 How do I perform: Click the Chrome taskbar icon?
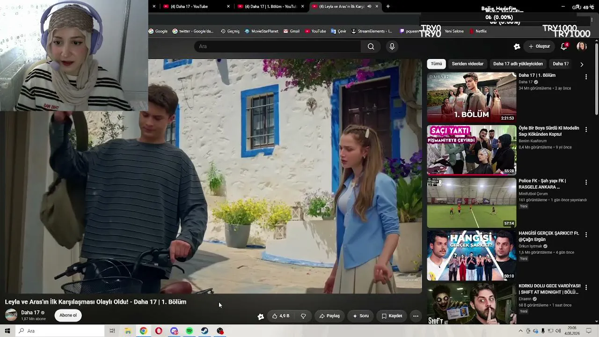[x=143, y=331]
